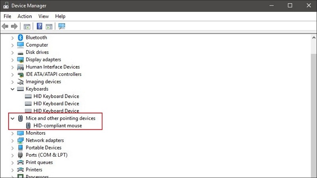This screenshot has width=317, height=178.
Task: Click the Forward arrow in the toolbar
Action: click(14, 27)
